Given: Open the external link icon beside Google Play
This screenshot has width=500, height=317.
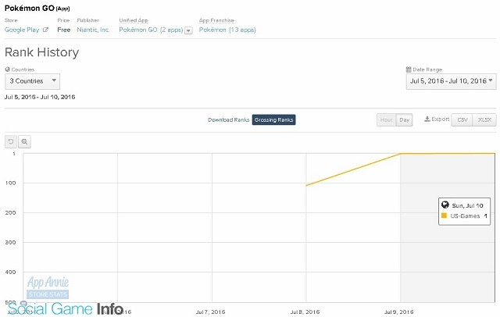Looking at the screenshot, I should pyautogui.click(x=45, y=30).
